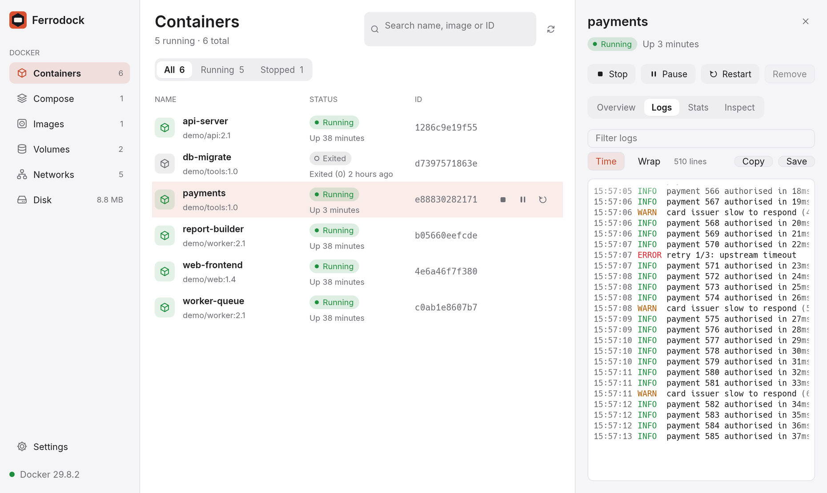The width and height of the screenshot is (827, 493).
Task: Toggle the Time timestamps option
Action: (x=606, y=161)
